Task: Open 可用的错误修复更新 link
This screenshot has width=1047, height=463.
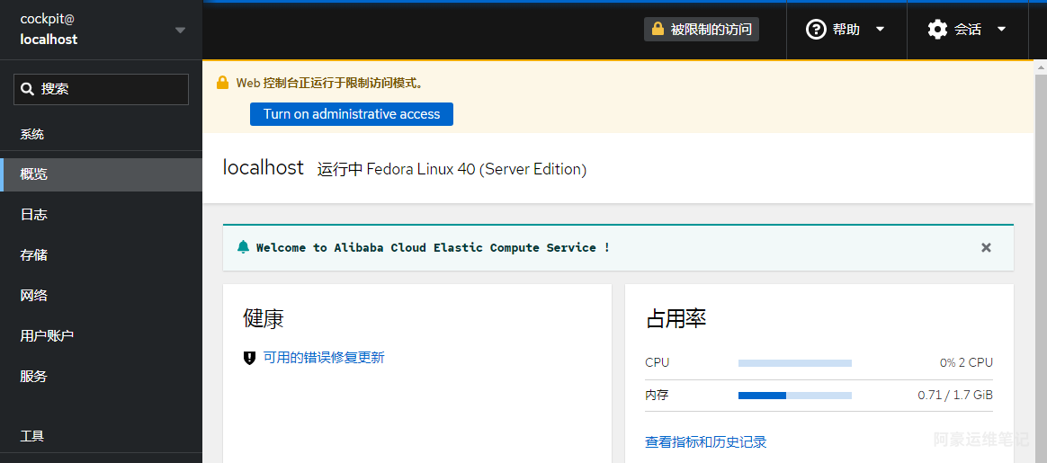Action: point(324,358)
